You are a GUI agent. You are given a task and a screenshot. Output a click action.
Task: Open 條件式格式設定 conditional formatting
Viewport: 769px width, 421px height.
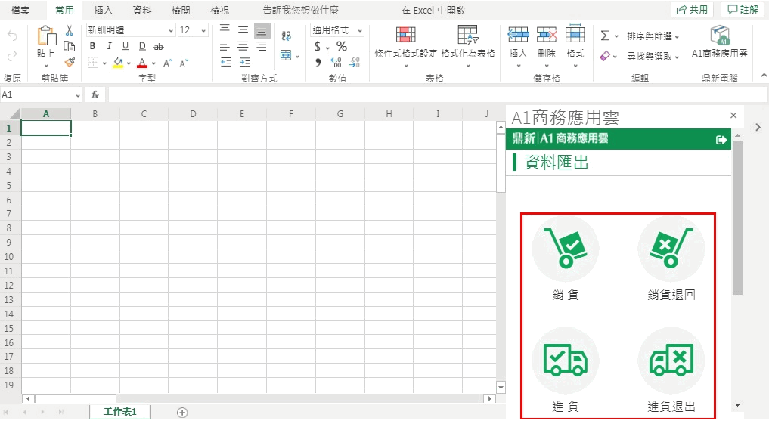(405, 45)
